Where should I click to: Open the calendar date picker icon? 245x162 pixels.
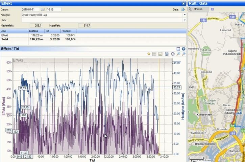43,9
